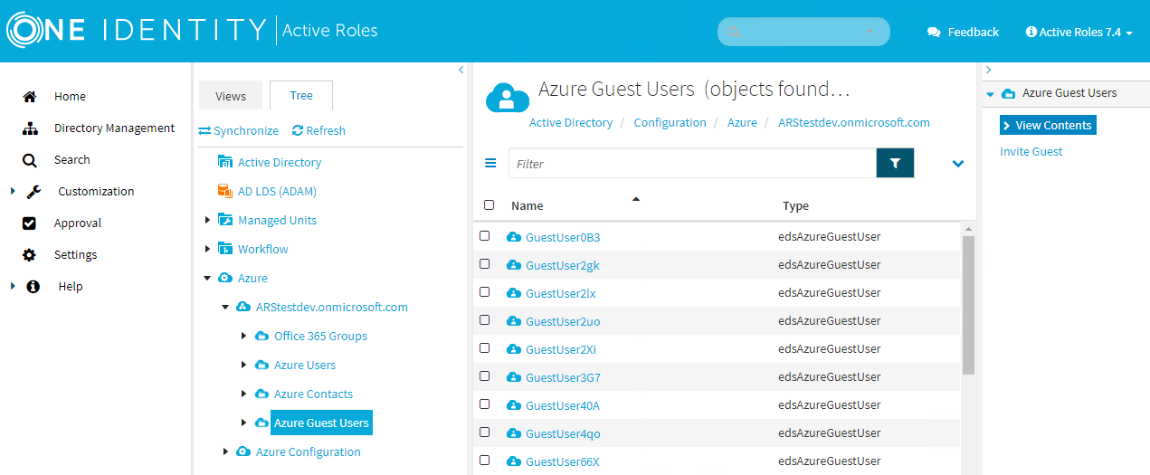Check the box for GuestUser4qo
The height and width of the screenshot is (475, 1150).
coord(485,432)
